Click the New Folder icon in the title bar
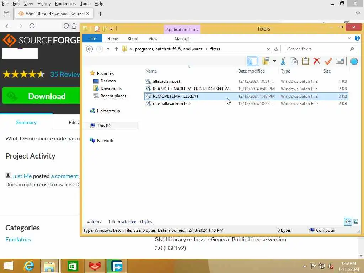The width and height of the screenshot is (364, 273). [x=105, y=29]
